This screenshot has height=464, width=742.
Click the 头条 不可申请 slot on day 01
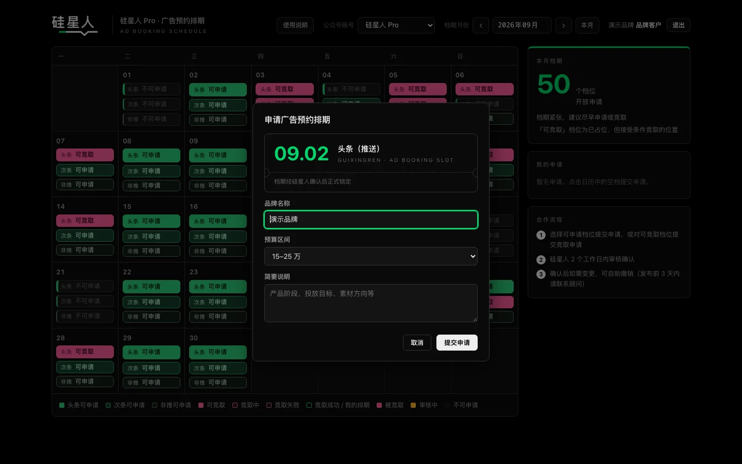coord(151,89)
